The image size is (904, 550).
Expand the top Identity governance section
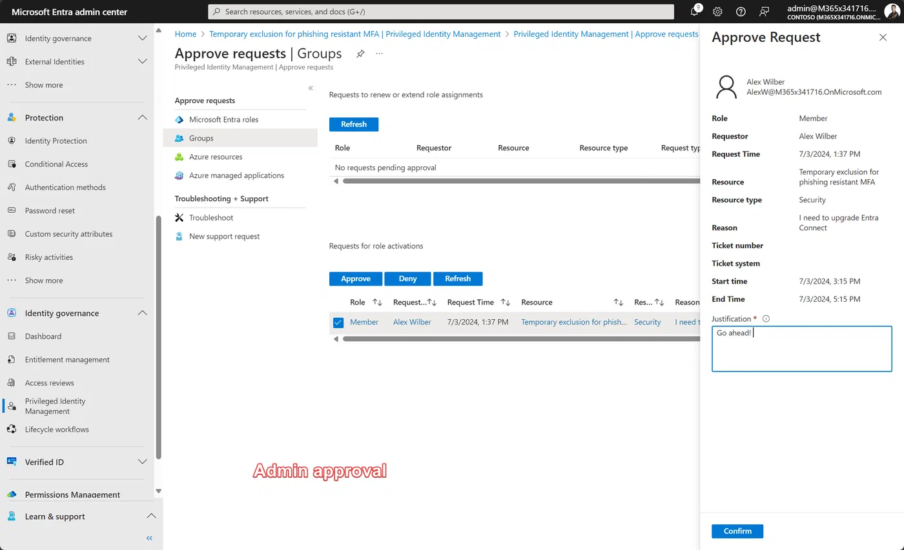tap(143, 38)
